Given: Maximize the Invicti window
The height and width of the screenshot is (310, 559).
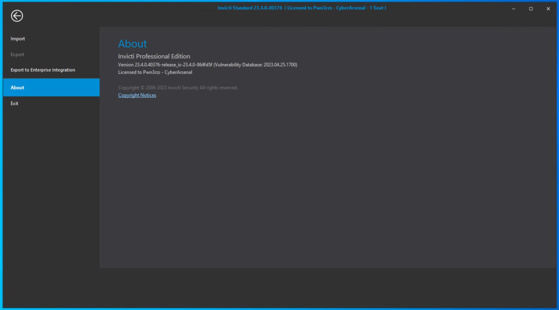Looking at the screenshot, I should click(531, 9).
